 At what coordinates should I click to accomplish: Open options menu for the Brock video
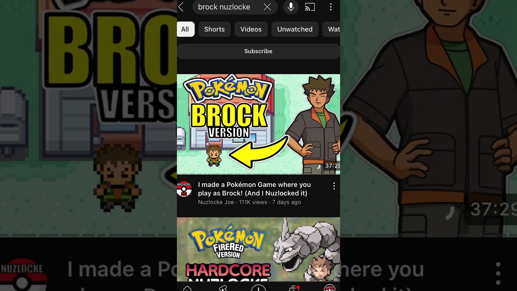[x=334, y=186]
